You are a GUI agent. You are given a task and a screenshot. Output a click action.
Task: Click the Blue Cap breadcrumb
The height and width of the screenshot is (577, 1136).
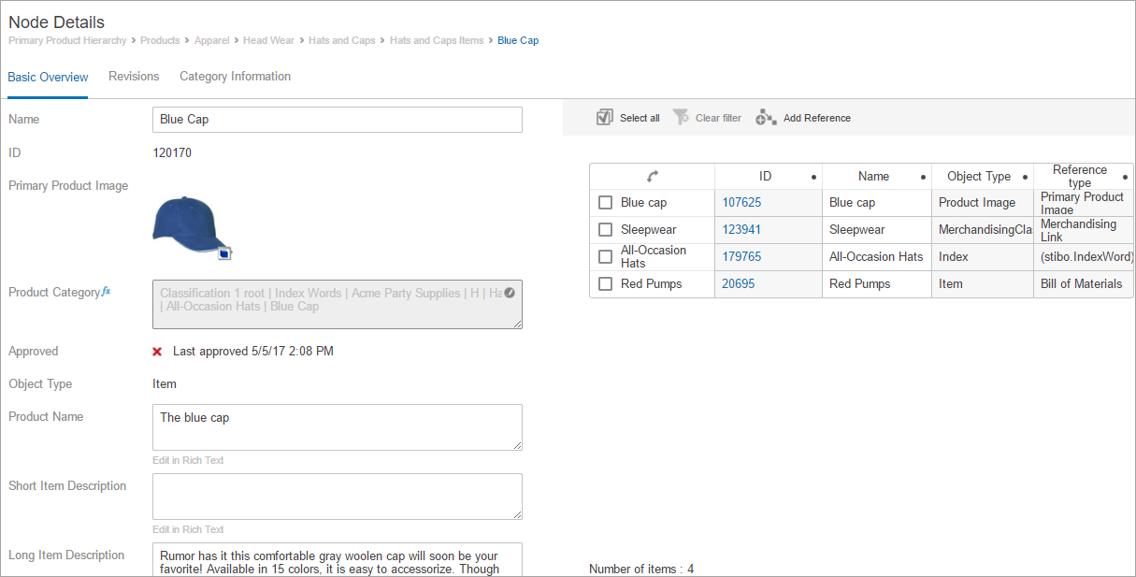pos(518,41)
